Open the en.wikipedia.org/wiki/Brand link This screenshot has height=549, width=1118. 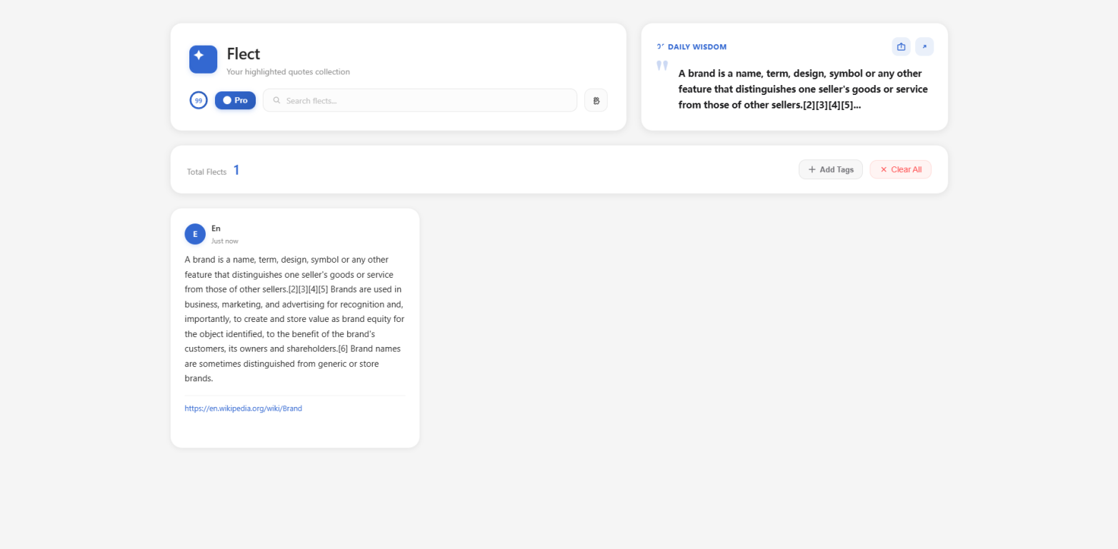243,408
